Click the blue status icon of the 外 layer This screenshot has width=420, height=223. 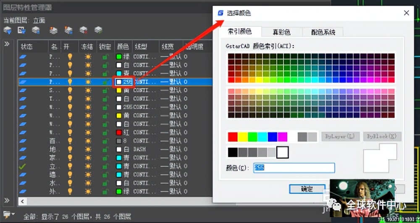coord(23,192)
